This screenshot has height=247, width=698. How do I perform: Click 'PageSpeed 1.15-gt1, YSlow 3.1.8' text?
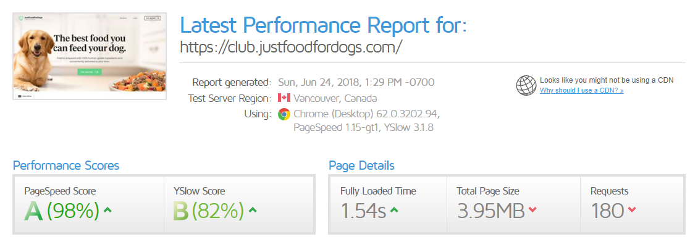click(x=364, y=128)
